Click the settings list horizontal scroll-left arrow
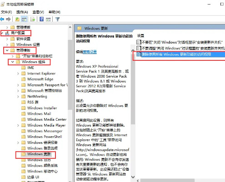225x182 pixels. pos(138,181)
